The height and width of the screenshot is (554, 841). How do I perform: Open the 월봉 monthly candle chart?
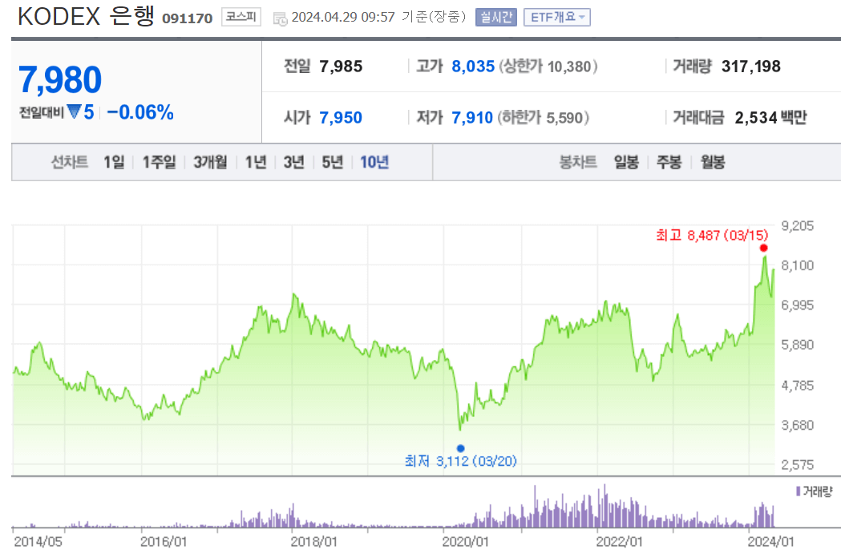pyautogui.click(x=713, y=162)
